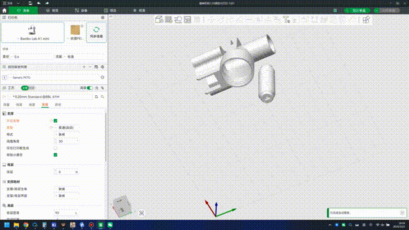
Task: Open filament list settings gear icon
Action: click(x=102, y=67)
